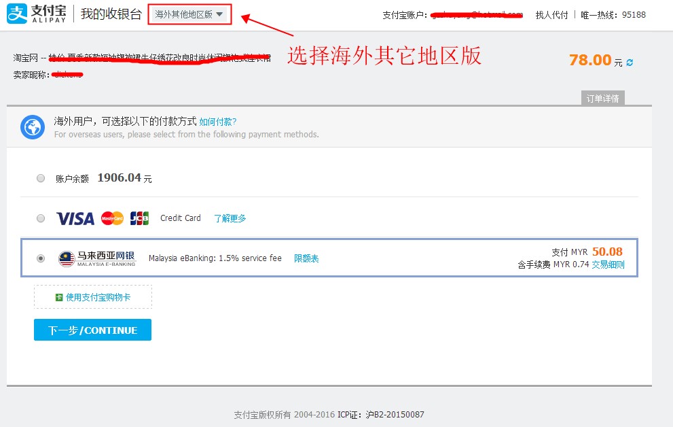Open the 海外其他地区版 region dropdown
The image size is (673, 427).
[x=189, y=14]
